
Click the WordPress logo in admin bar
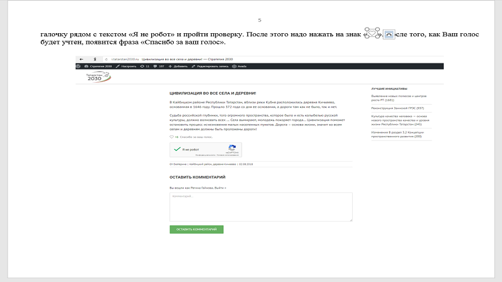click(x=78, y=66)
